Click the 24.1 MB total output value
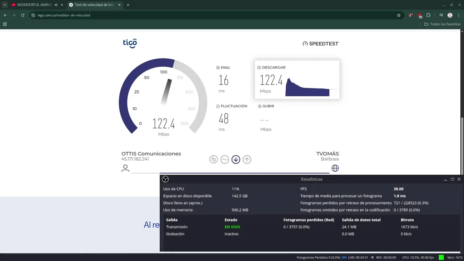 tap(349, 227)
